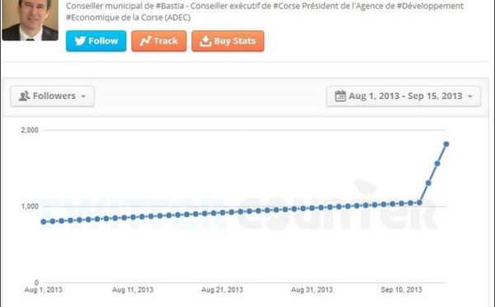Screen dimensions: 495x307
Task: Open the #Développement hashtag link
Action: [430, 6]
